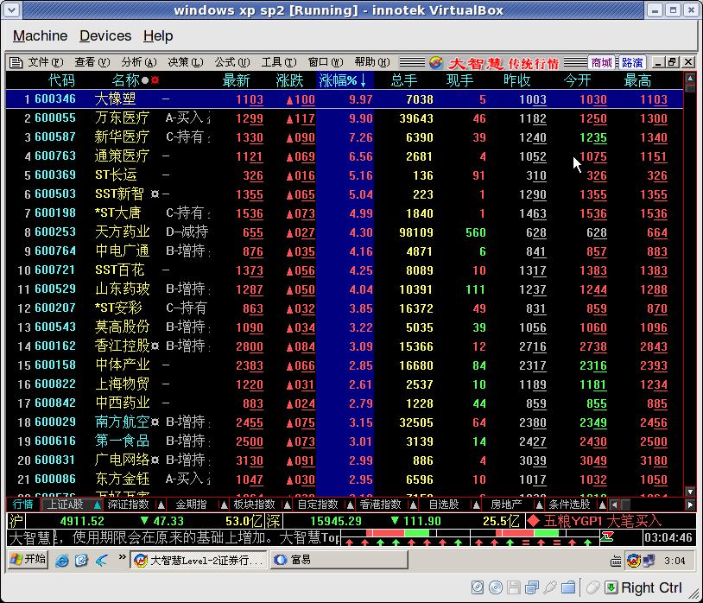
Task: Click VirtualBox optical disk status icon
Action: tap(478, 587)
